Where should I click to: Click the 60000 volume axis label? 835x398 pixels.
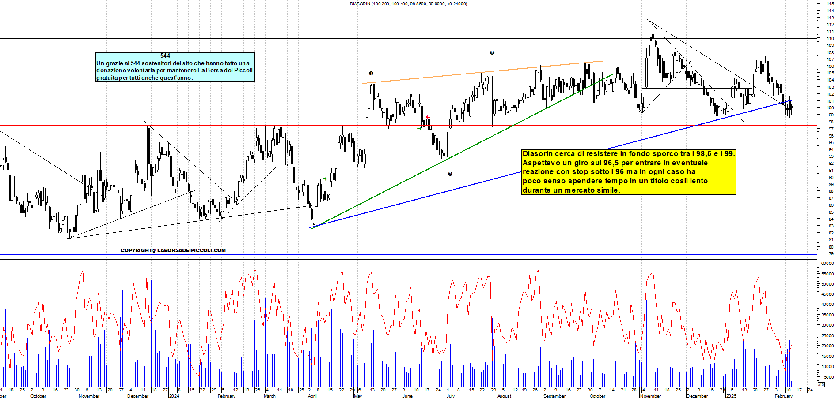coord(827,263)
